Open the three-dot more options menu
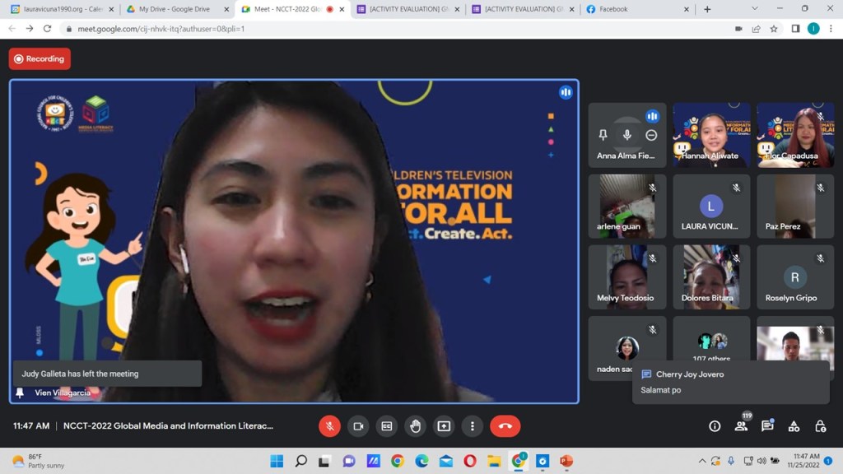Viewport: 843px width, 474px height. click(x=473, y=425)
